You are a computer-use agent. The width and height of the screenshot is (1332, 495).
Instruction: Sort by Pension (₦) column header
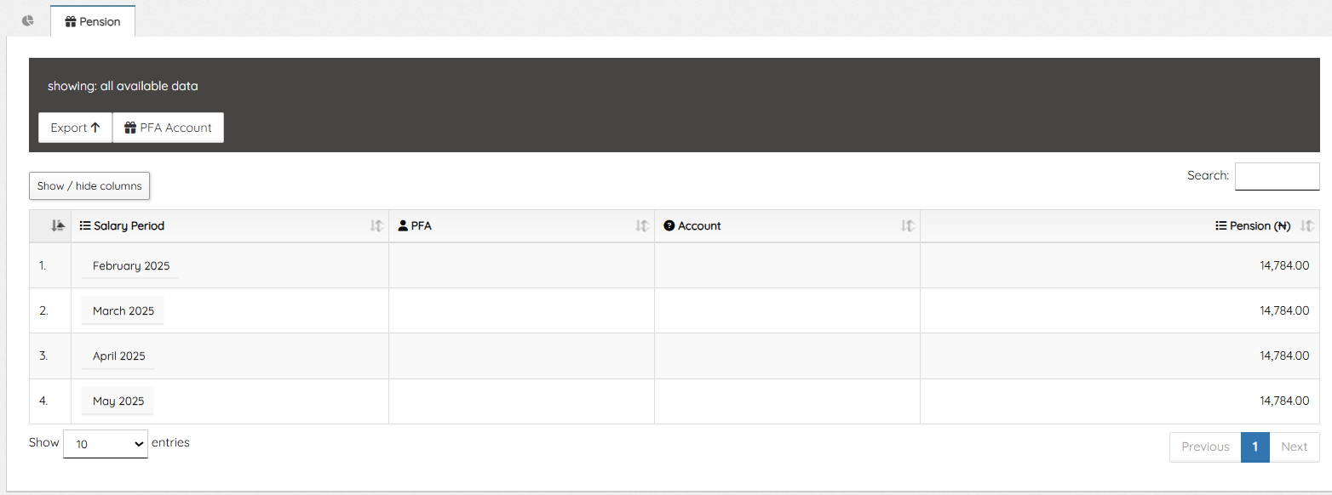click(1120, 226)
